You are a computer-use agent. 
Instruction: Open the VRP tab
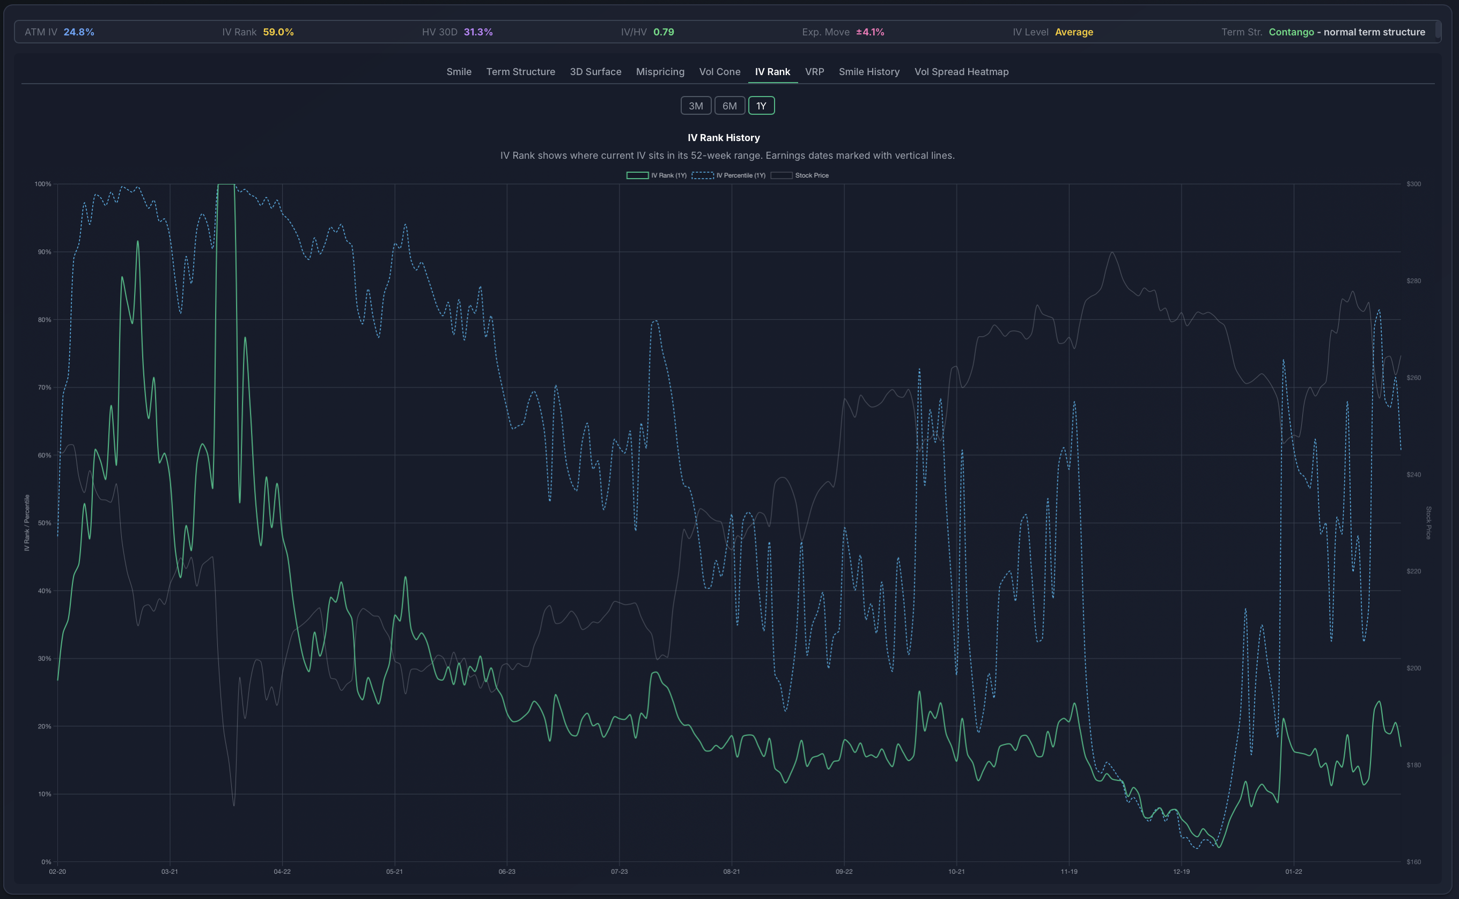pyautogui.click(x=814, y=72)
